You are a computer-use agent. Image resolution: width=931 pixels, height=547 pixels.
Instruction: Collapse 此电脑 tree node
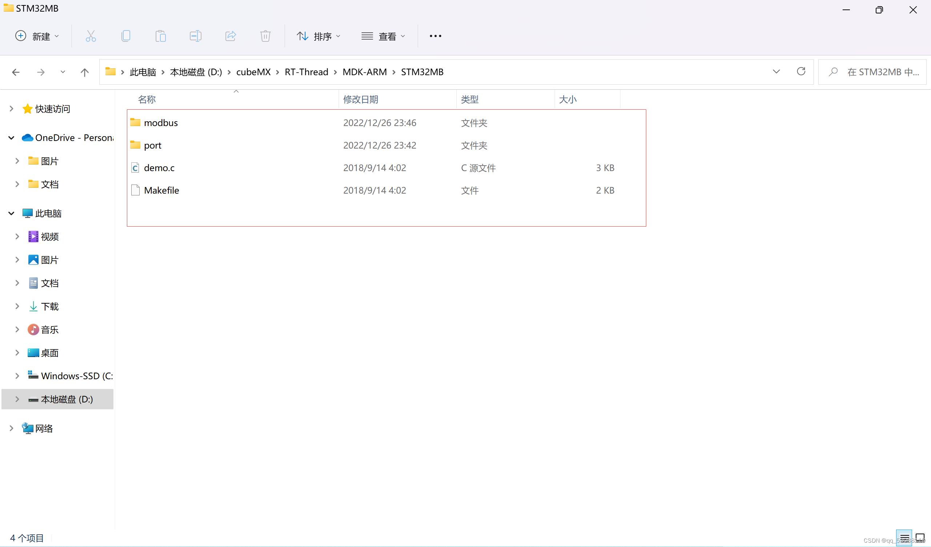[11, 214]
